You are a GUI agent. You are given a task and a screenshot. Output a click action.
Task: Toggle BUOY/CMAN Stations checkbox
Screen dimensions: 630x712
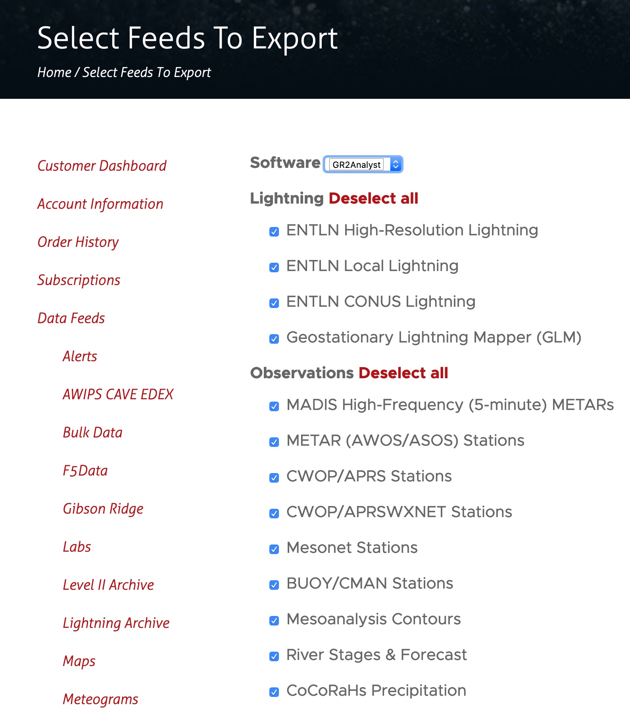point(274,585)
